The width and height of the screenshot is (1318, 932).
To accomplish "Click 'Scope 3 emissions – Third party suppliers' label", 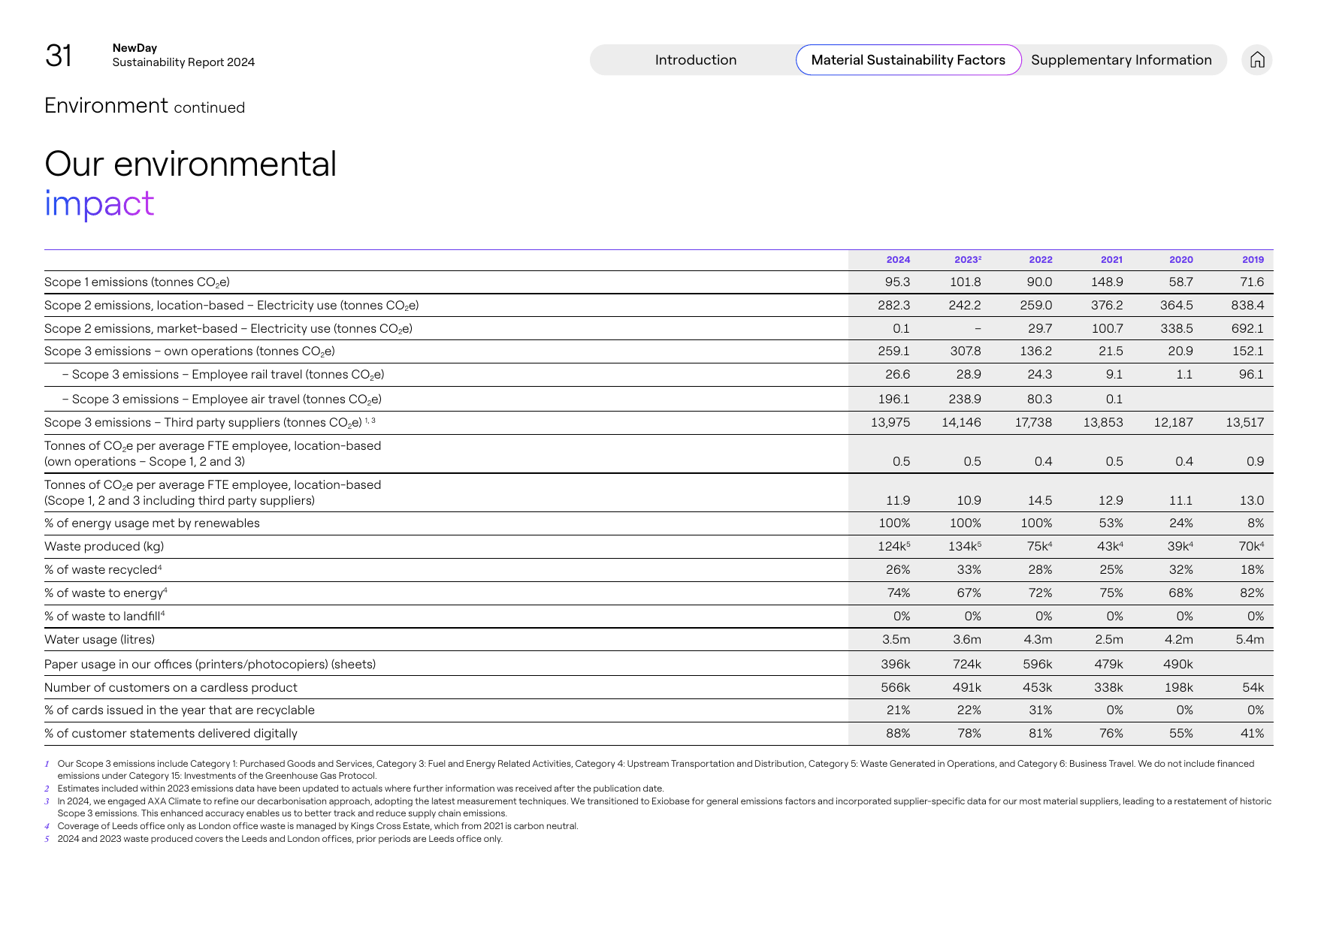I will coord(210,422).
